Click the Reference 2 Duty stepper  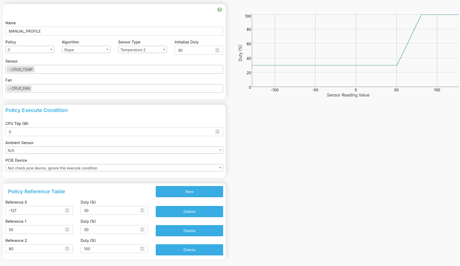coord(142,249)
